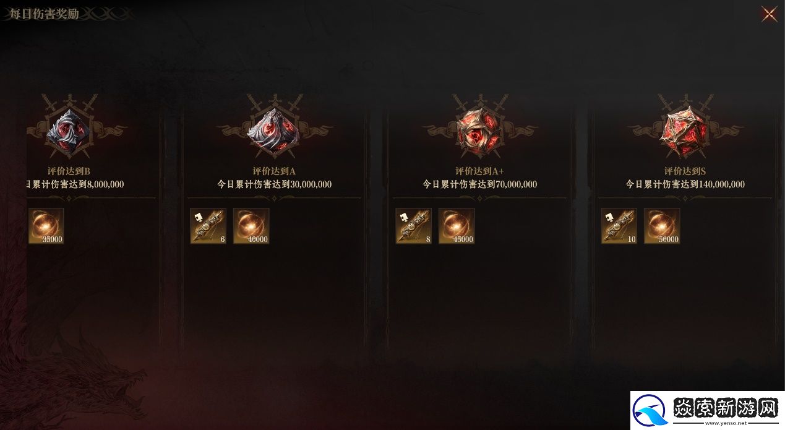Select the 140,000,000 damage requirement text
Viewport: 785px width, 430px height.
[x=685, y=184]
